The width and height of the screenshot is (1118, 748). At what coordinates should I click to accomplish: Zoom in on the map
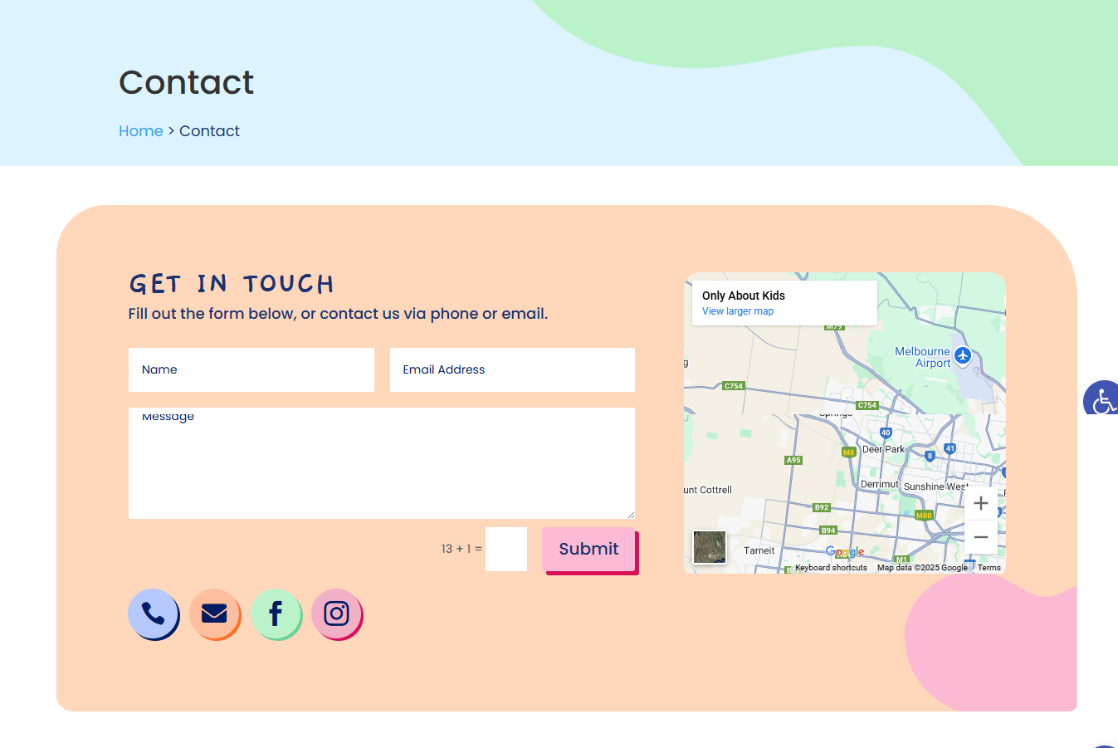(980, 503)
